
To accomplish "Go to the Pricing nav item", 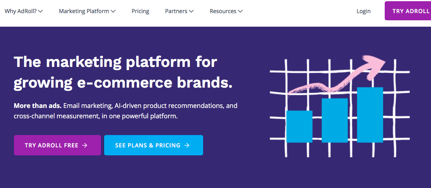I will 140,11.
